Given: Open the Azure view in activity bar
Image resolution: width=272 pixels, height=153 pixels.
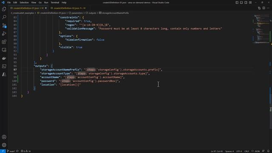Looking at the screenshot, I should [4, 74].
